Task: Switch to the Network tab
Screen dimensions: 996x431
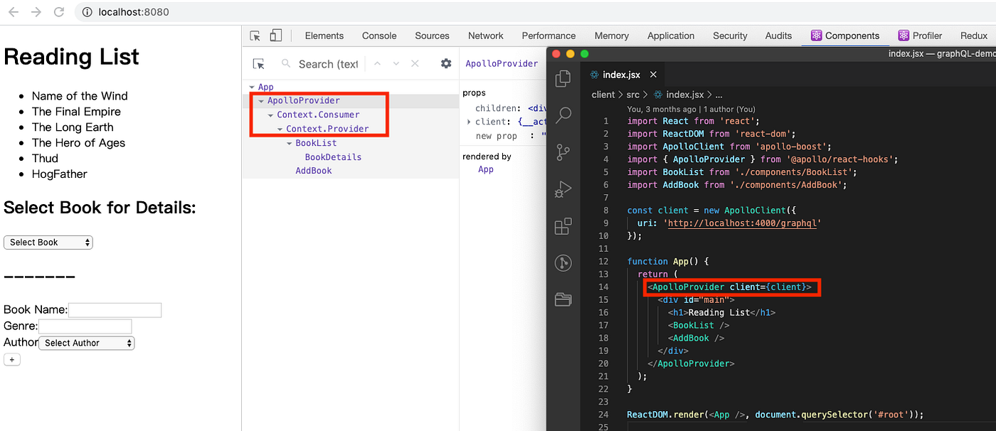Action: coord(486,36)
